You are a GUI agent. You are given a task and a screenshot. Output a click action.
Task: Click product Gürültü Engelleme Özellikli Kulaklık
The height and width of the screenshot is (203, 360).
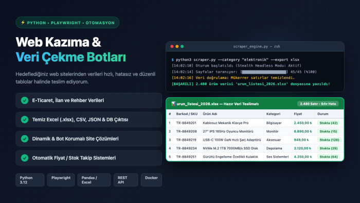click(x=230, y=157)
